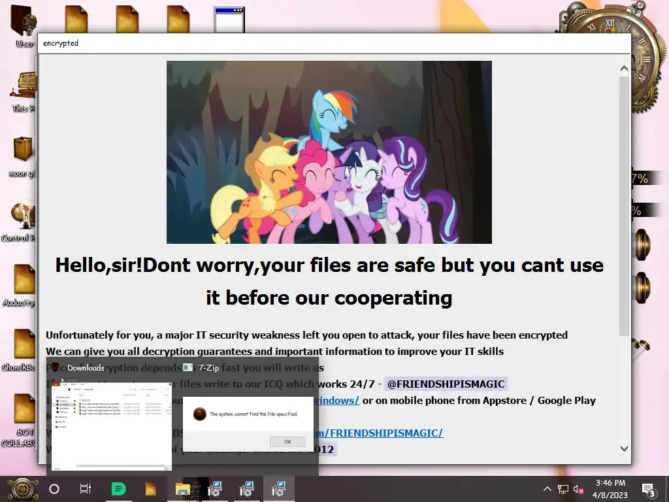
Task: Click the Downloads preview title label
Action: pyautogui.click(x=86, y=368)
